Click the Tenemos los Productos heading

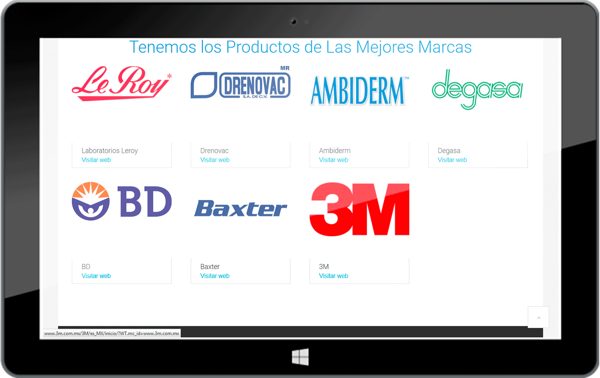click(x=300, y=47)
